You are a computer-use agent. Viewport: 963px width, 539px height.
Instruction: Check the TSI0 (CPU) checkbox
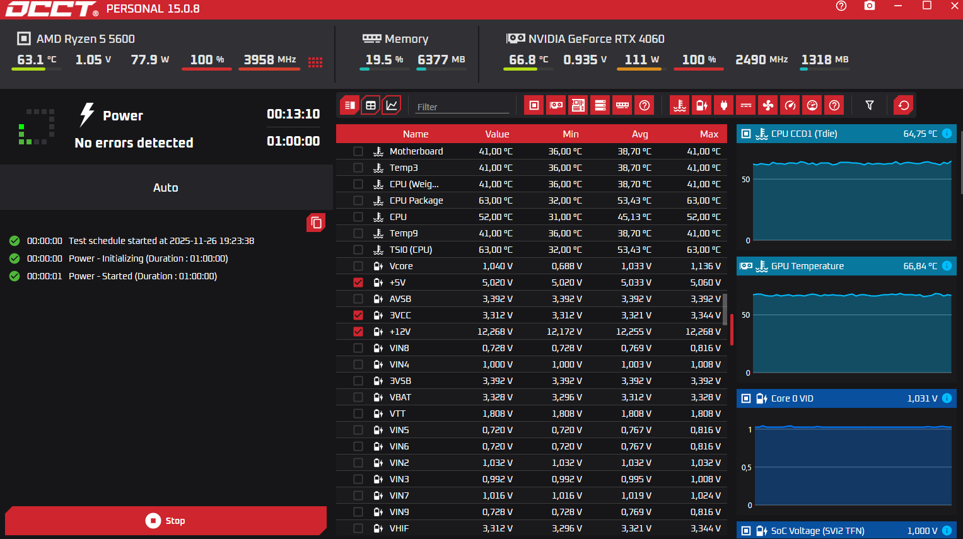pos(358,250)
